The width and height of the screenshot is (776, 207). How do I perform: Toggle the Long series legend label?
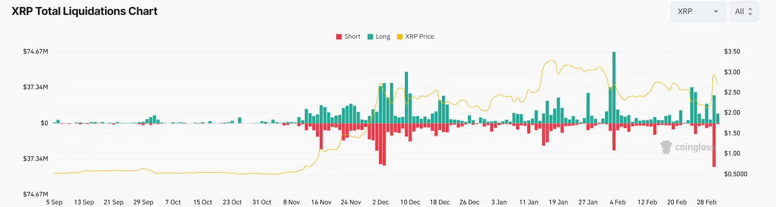383,37
